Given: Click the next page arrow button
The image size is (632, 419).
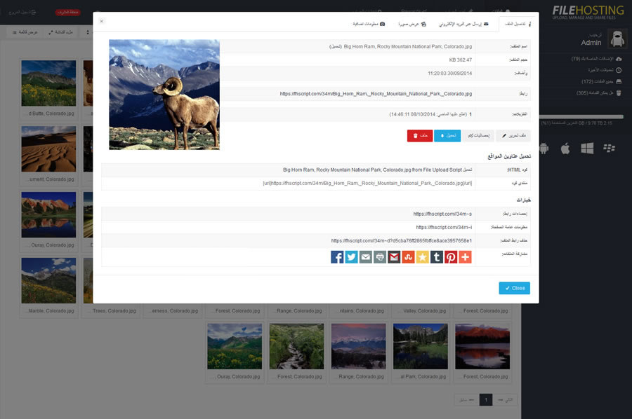Looking at the screenshot, I should pyautogui.click(x=505, y=399).
